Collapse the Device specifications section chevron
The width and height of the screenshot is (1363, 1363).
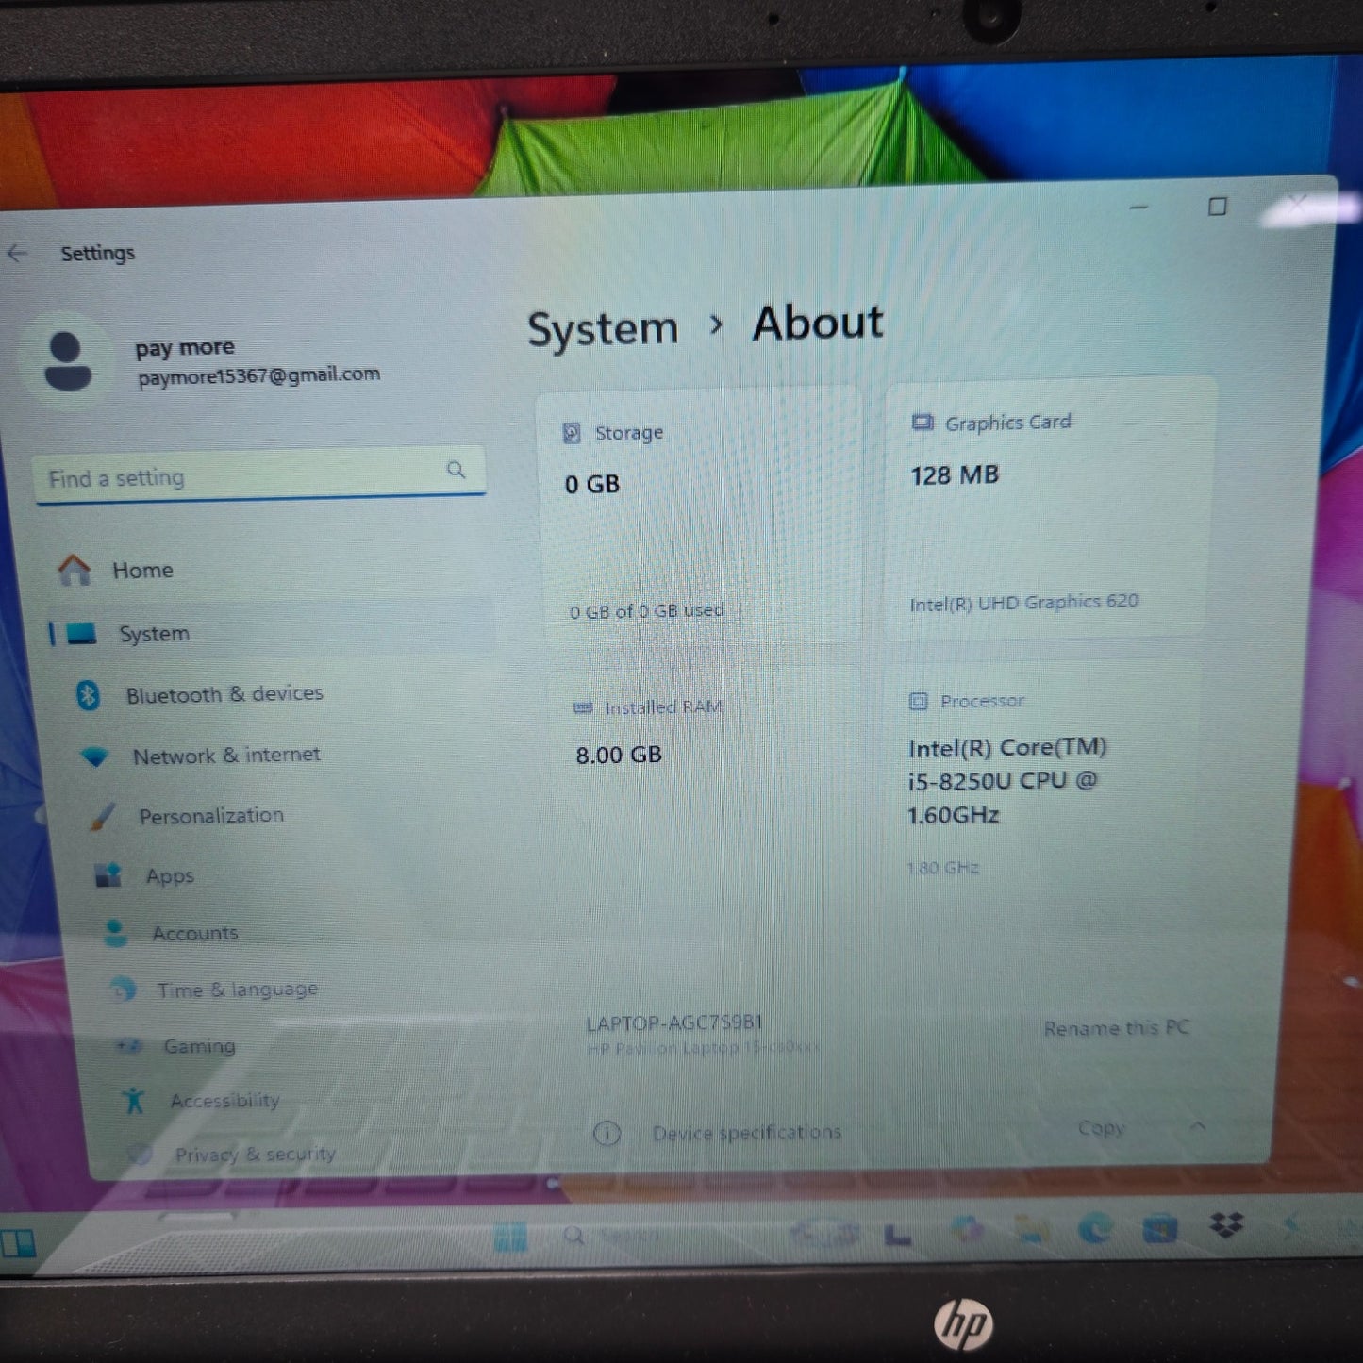pyautogui.click(x=1198, y=1126)
